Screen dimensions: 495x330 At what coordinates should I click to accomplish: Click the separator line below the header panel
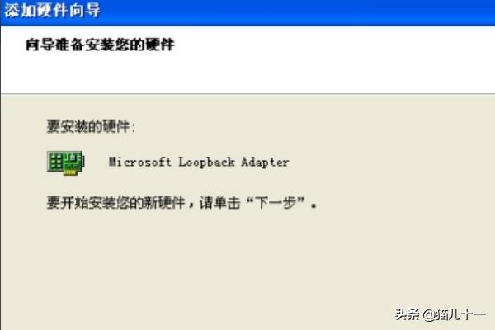[247, 94]
